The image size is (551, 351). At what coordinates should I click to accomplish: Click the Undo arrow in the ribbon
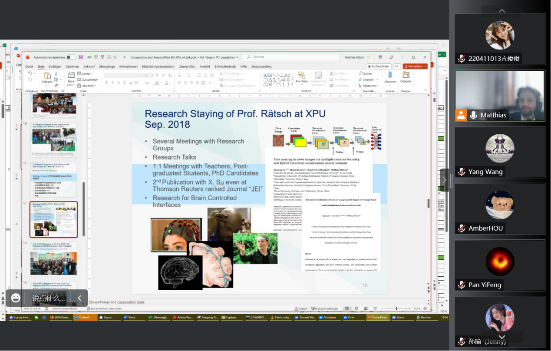click(30, 74)
